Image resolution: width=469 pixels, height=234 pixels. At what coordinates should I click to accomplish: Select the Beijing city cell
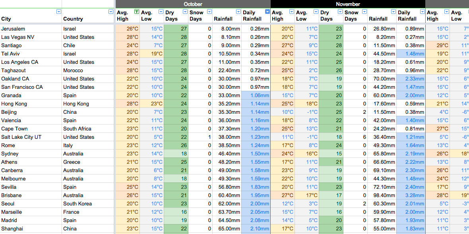pos(31,112)
